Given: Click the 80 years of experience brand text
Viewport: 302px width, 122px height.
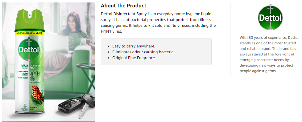Looking at the screenshot, I should pyautogui.click(x=269, y=54).
